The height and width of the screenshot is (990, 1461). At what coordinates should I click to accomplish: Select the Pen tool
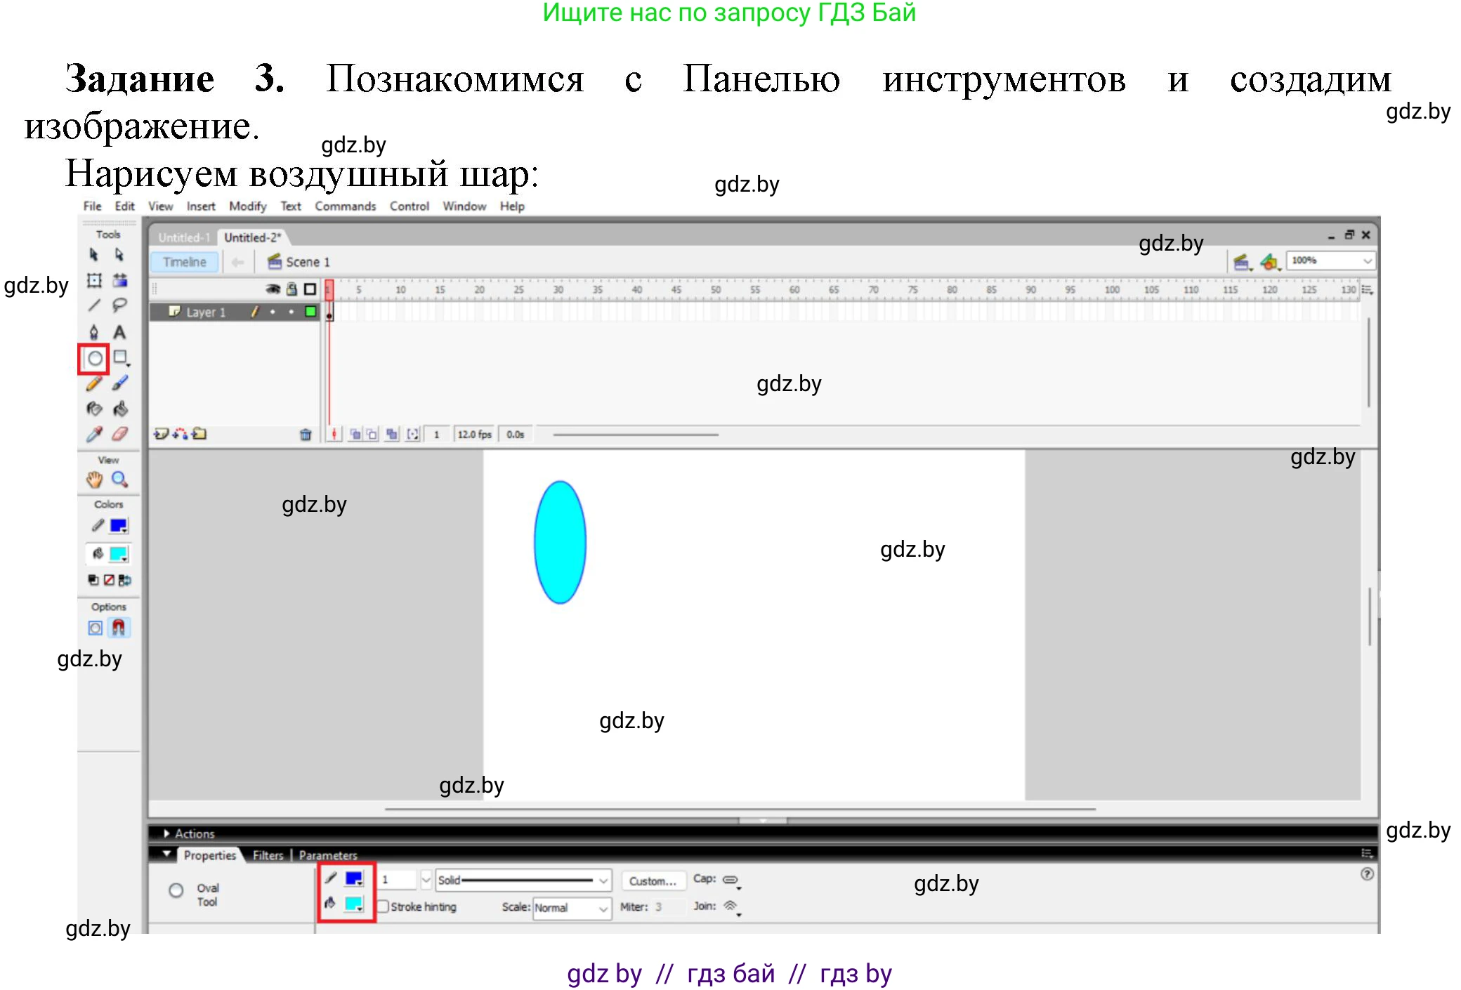pos(95,332)
